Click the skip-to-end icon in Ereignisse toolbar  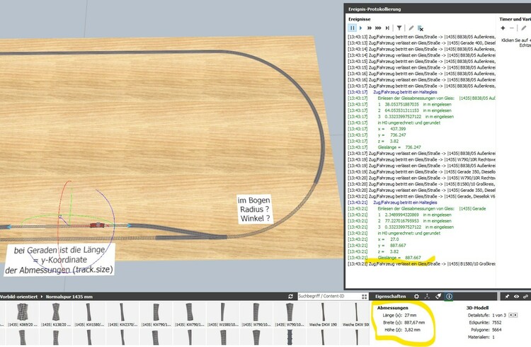[x=387, y=28]
